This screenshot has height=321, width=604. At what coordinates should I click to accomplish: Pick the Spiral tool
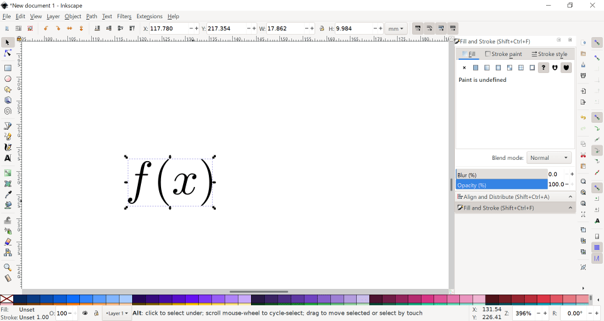pyautogui.click(x=8, y=111)
